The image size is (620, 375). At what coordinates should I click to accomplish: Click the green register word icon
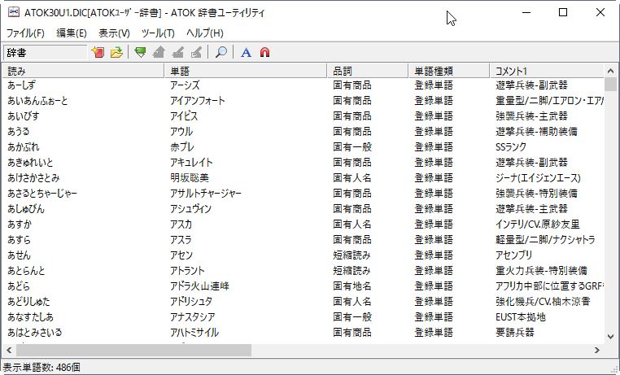point(141,52)
